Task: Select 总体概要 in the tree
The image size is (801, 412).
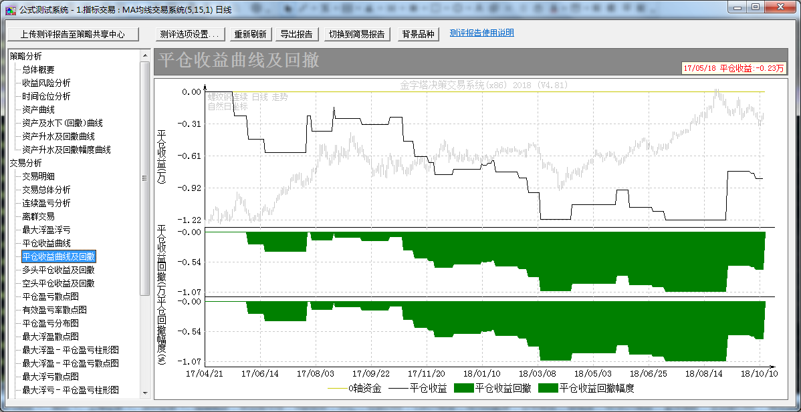Action: [x=38, y=69]
